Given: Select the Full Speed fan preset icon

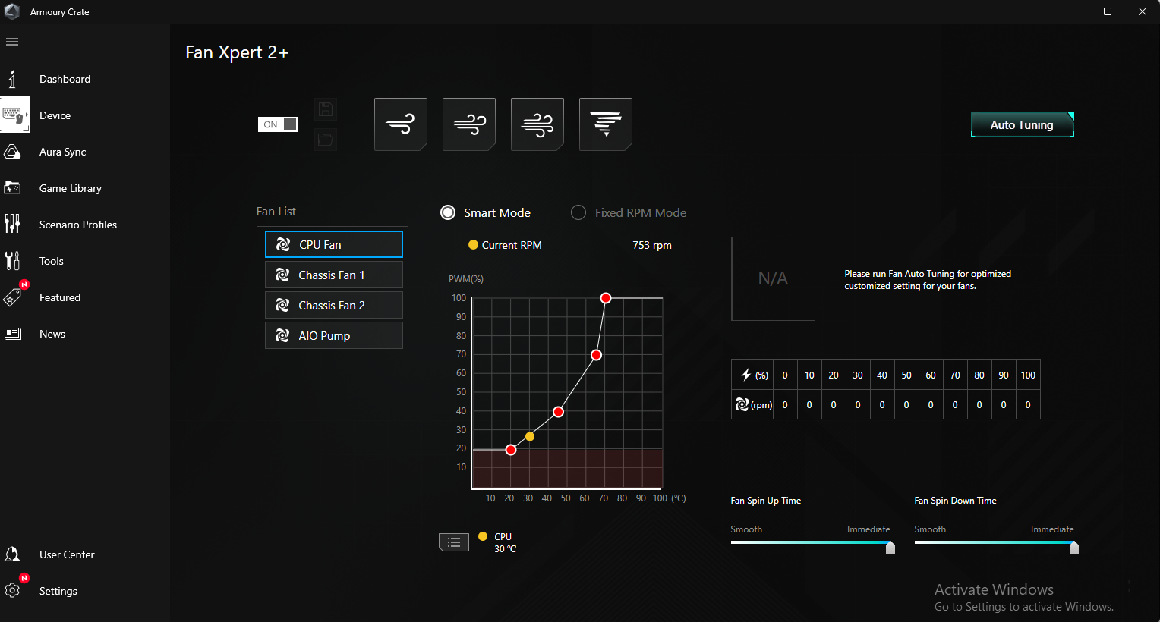Looking at the screenshot, I should (606, 124).
